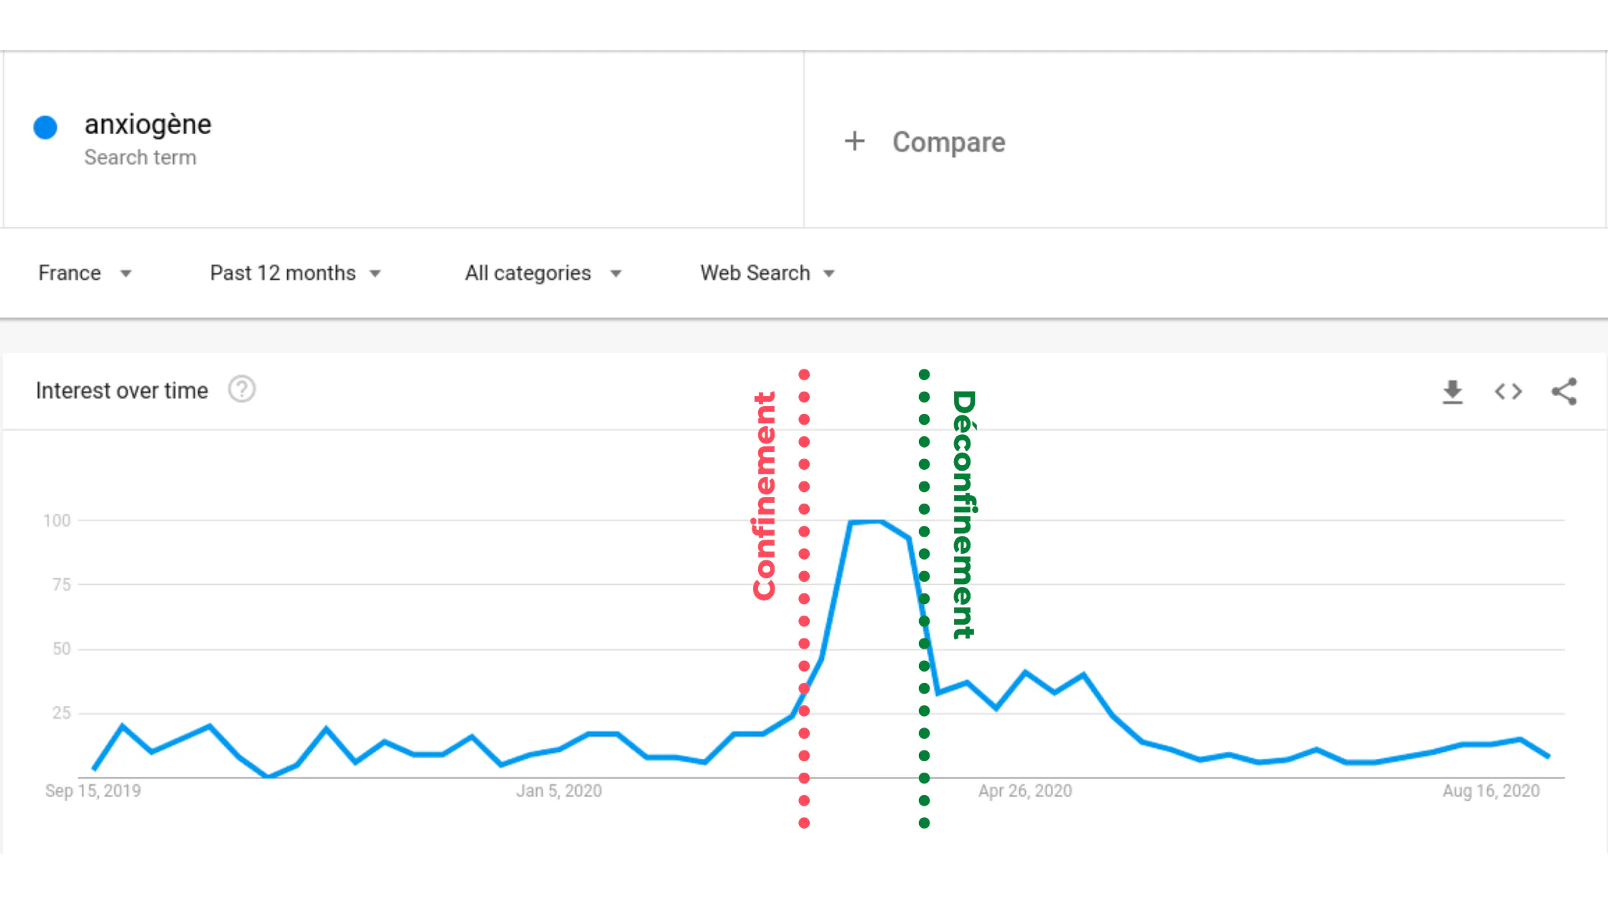Click the blue dot beside anxiogène

pos(45,127)
